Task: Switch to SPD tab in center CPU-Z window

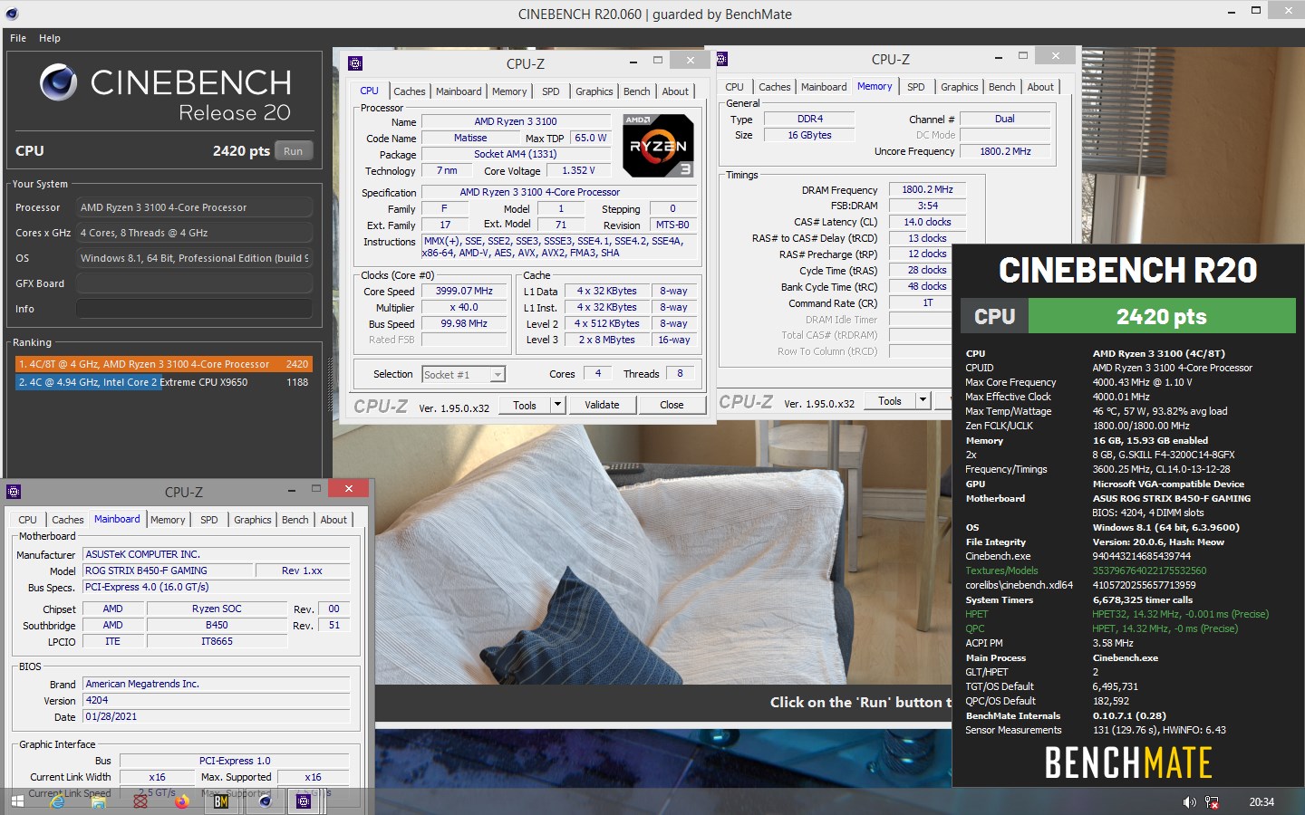Action: (551, 91)
